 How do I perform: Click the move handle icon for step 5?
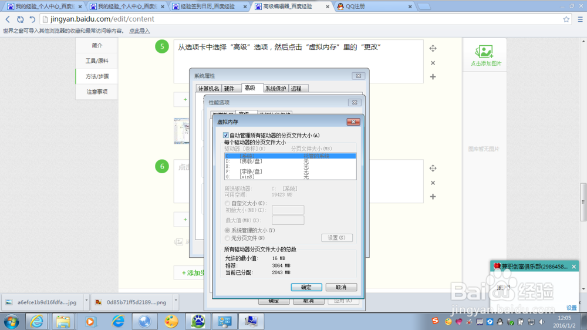click(433, 48)
